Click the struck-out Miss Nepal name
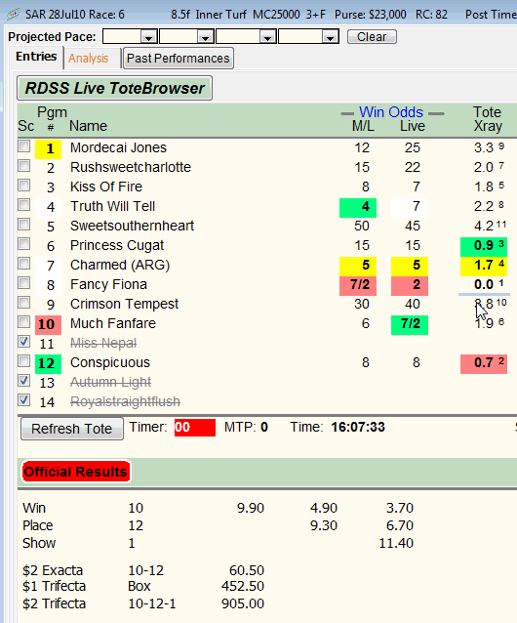The image size is (517, 623). coord(103,344)
